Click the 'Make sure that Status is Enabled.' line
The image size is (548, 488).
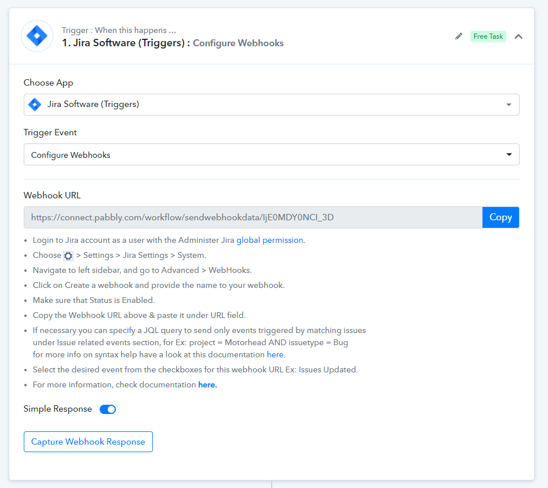click(94, 300)
